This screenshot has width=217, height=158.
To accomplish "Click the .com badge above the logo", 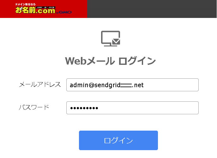I will pos(39,8).
